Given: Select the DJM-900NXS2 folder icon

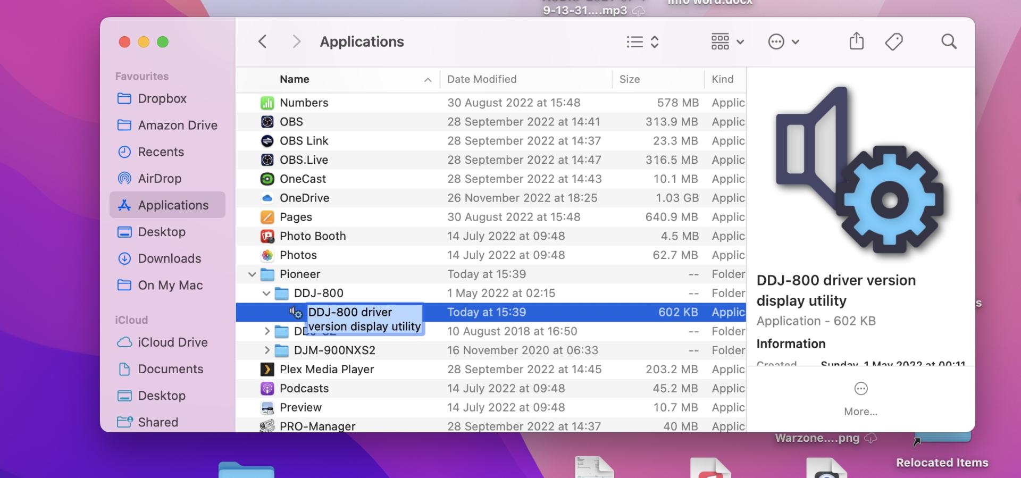Looking at the screenshot, I should click(281, 350).
